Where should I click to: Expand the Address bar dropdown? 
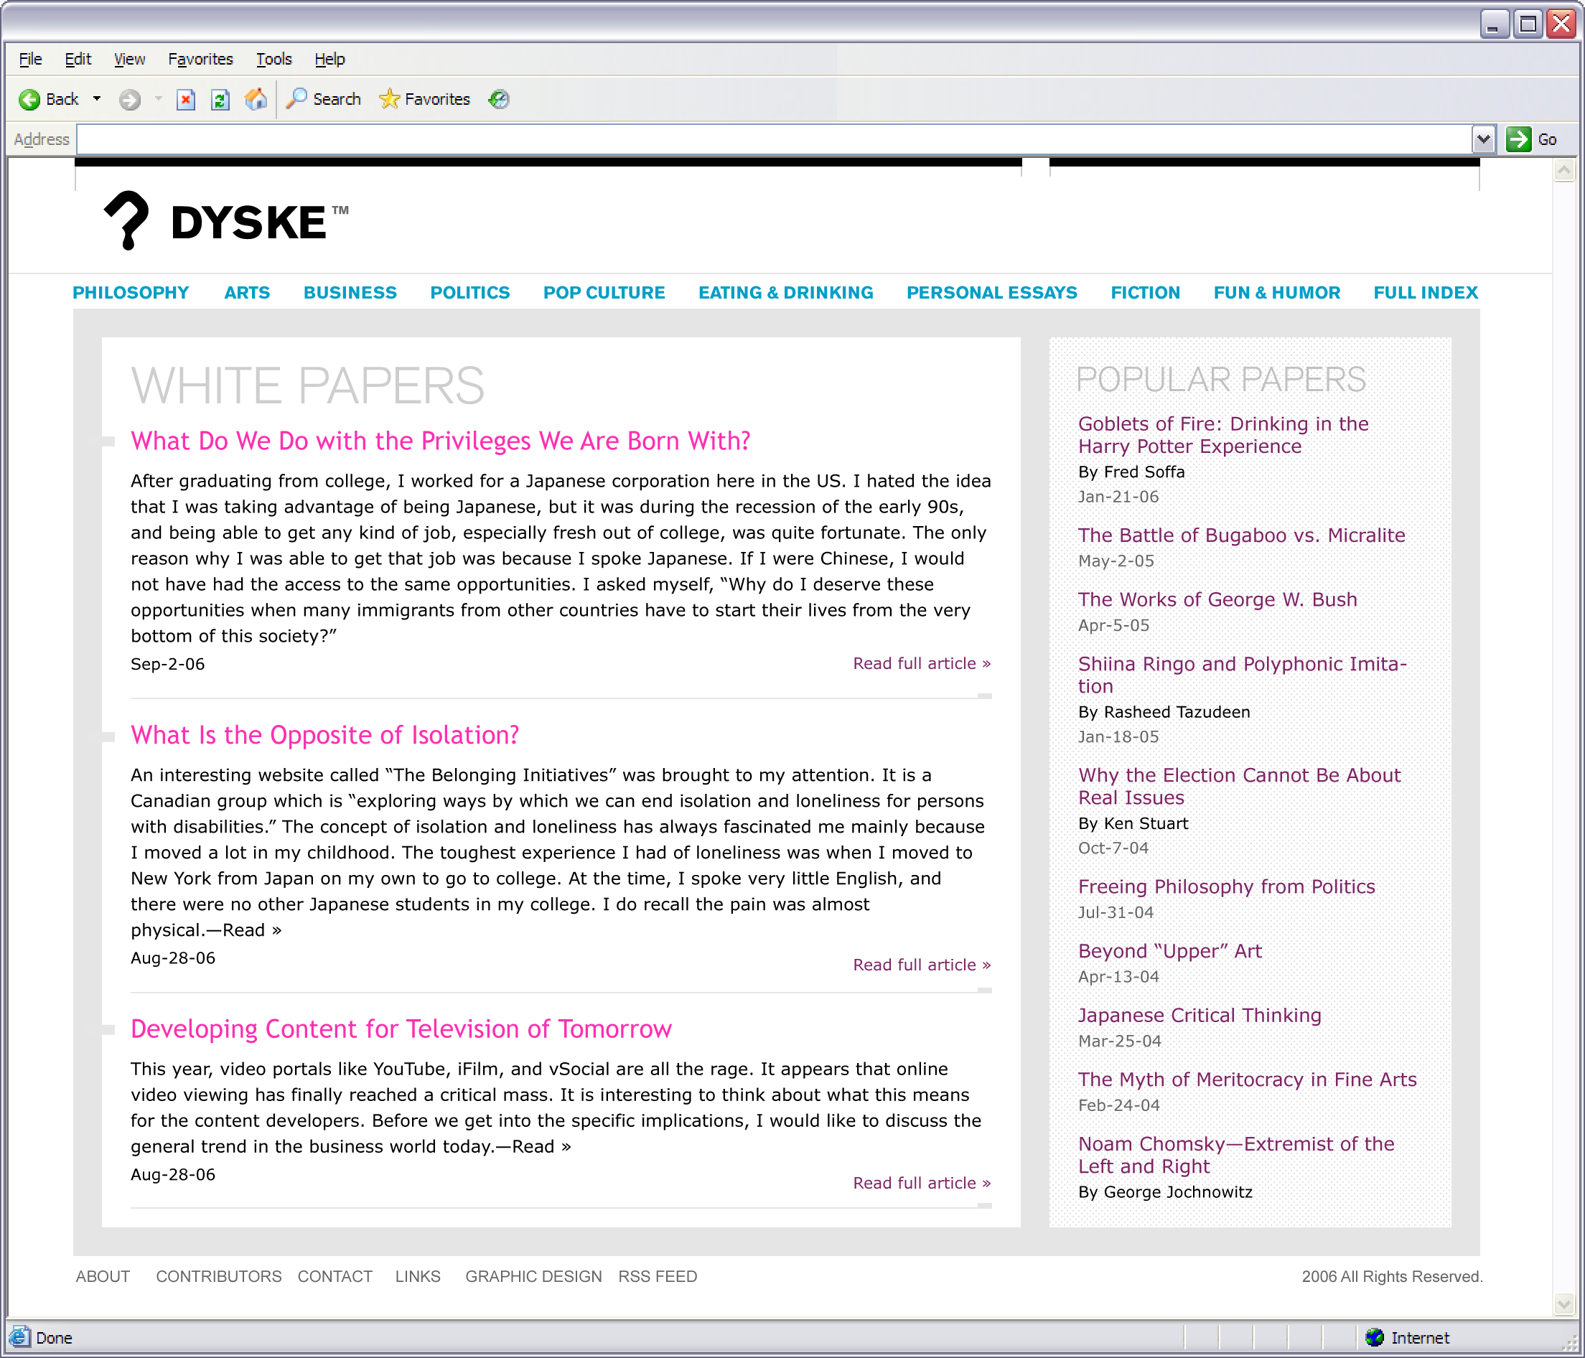[x=1484, y=139]
